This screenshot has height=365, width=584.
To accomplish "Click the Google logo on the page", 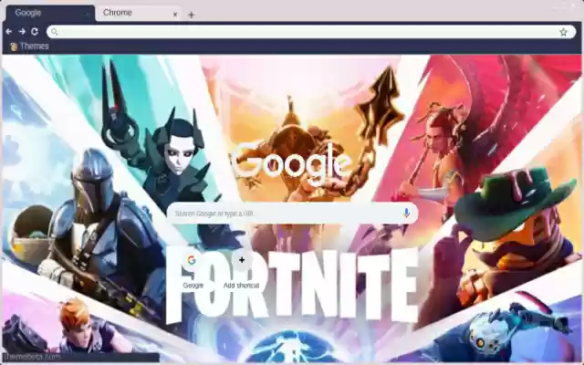I will click(x=292, y=162).
